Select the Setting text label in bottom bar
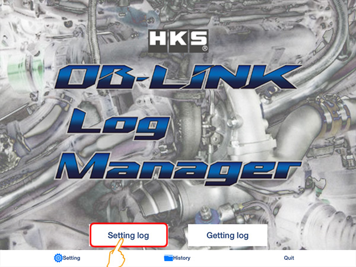 pyautogui.click(x=71, y=258)
